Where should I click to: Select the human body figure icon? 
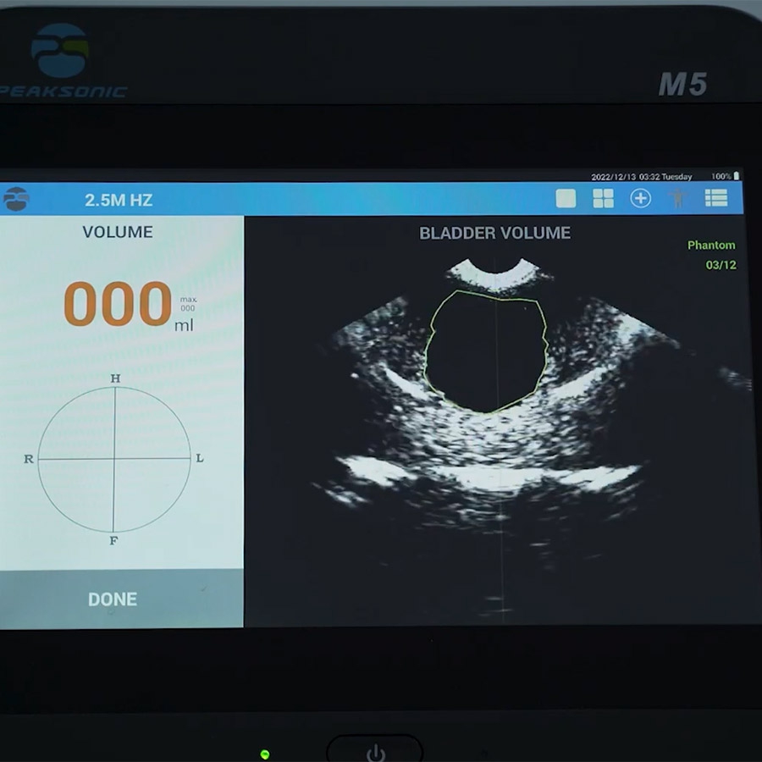click(x=677, y=199)
